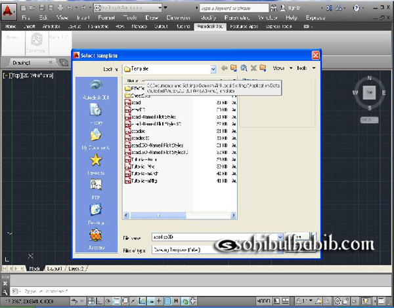Image resolution: width=394 pixels, height=308 pixels.
Task: Click the file list scroll right arrow
Action: point(233,215)
